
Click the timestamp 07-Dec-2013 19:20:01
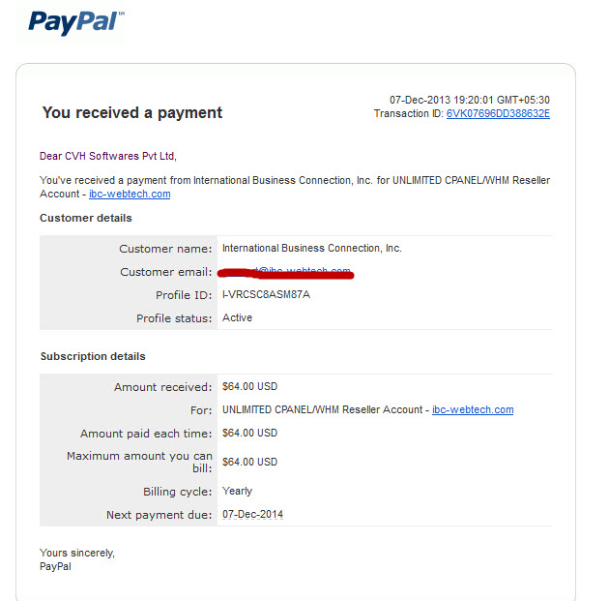click(470, 100)
